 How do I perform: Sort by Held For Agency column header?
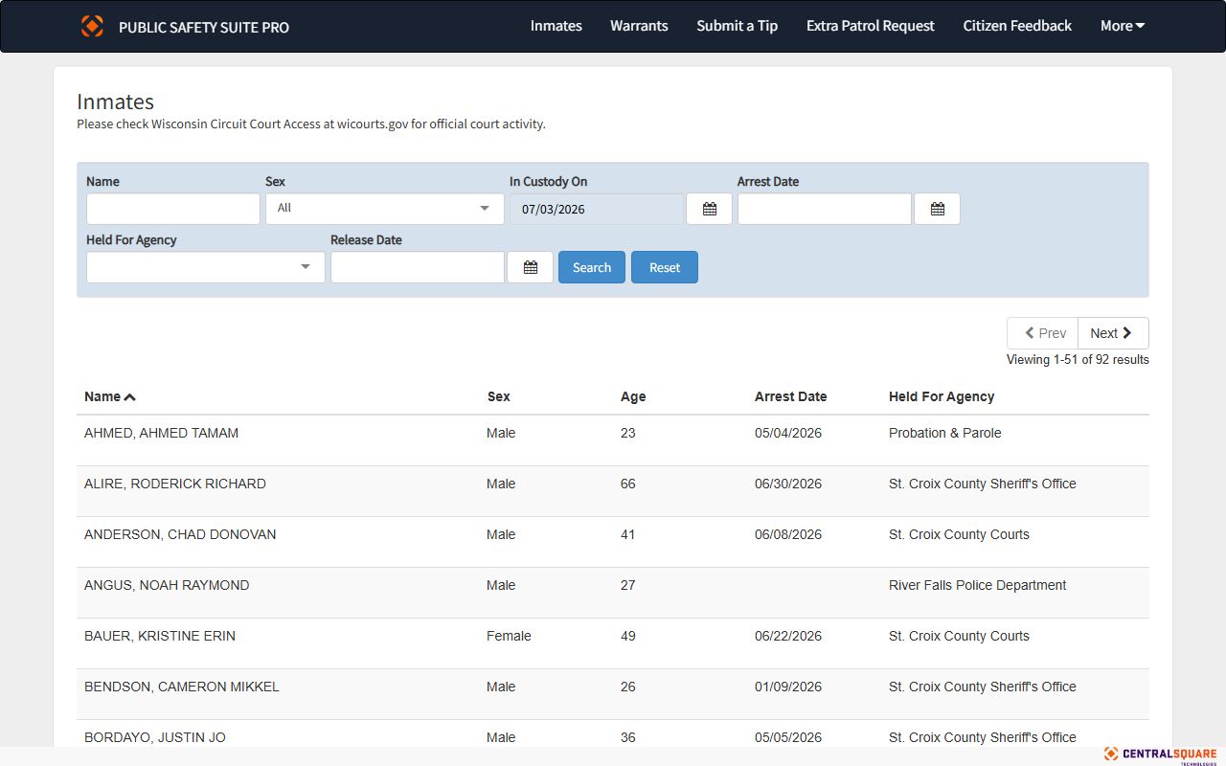[x=942, y=396]
